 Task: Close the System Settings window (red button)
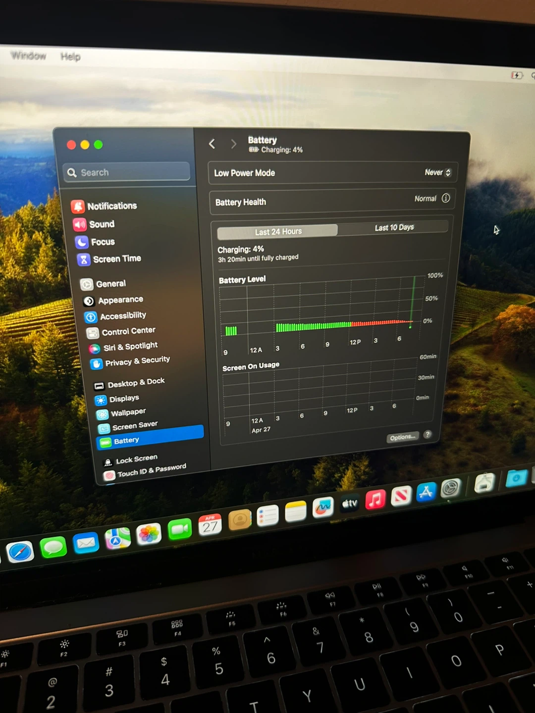[71, 145]
